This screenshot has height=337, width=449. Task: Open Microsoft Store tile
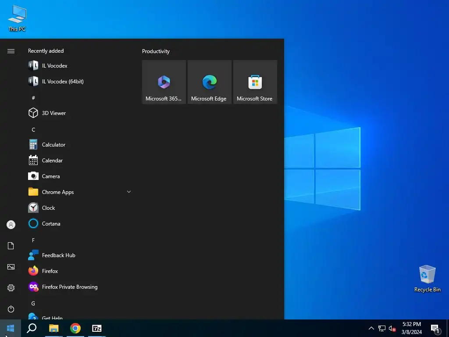pyautogui.click(x=255, y=82)
